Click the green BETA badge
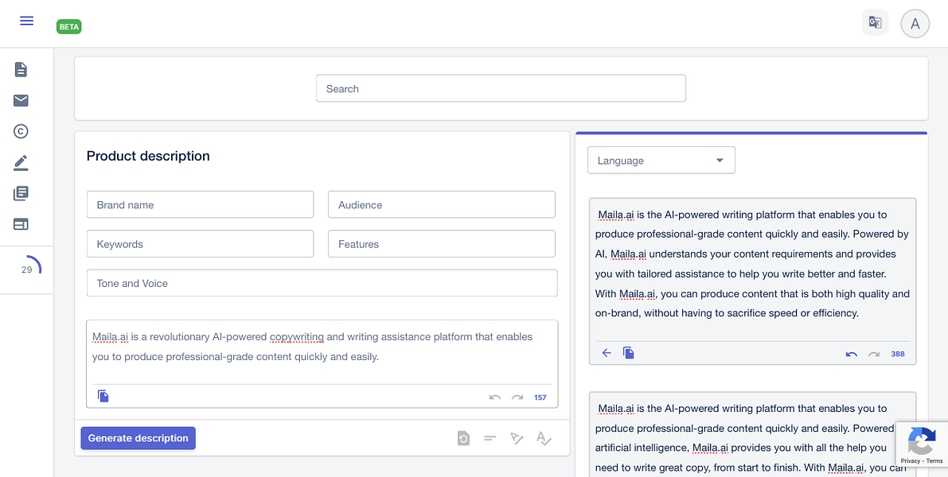Viewport: 948px width, 477px height. (x=69, y=26)
